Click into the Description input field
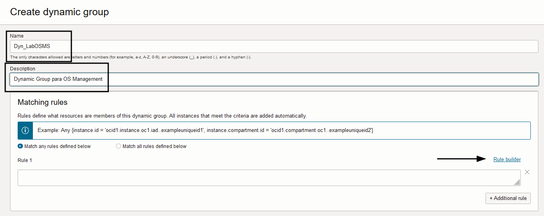This screenshot has height=216, width=544. point(274,79)
